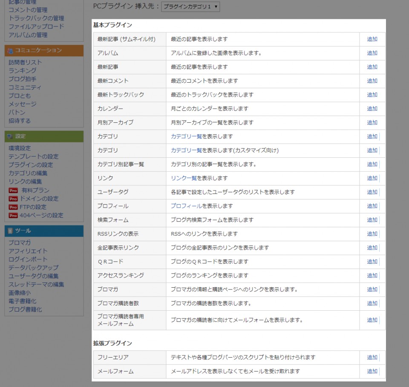Click the 設定 section header icon
This screenshot has height=387, width=409.
(10, 136)
